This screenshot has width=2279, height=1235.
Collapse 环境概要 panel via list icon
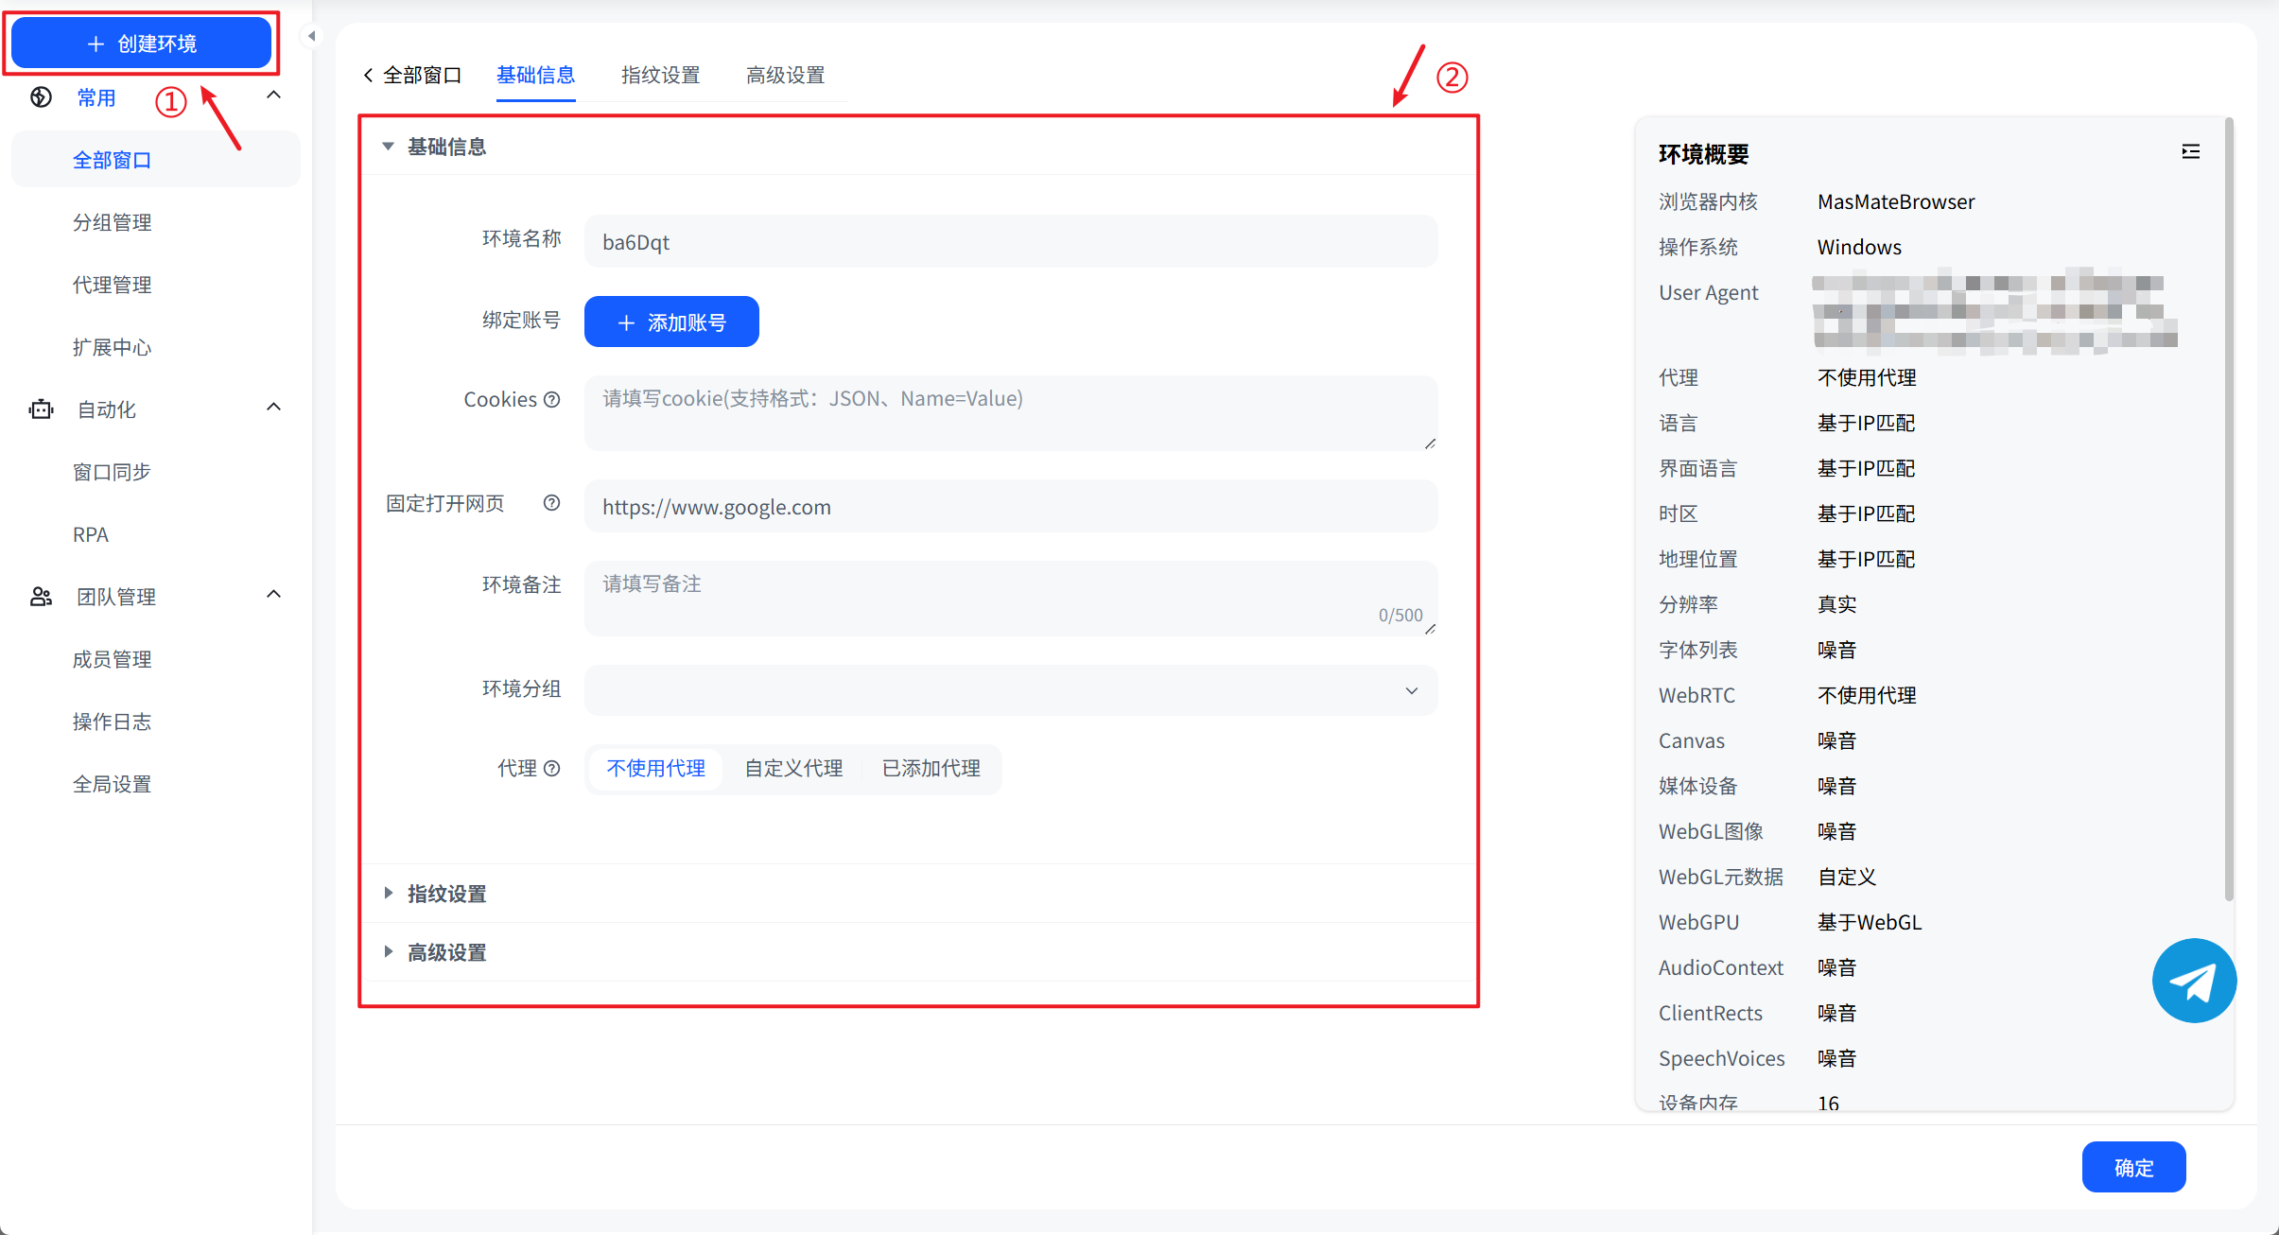(2190, 152)
